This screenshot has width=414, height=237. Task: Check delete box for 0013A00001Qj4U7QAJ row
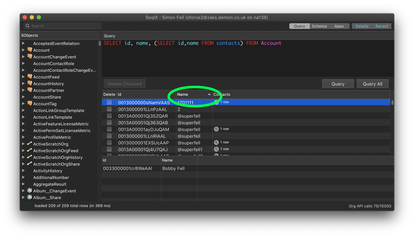pyautogui.click(x=109, y=149)
